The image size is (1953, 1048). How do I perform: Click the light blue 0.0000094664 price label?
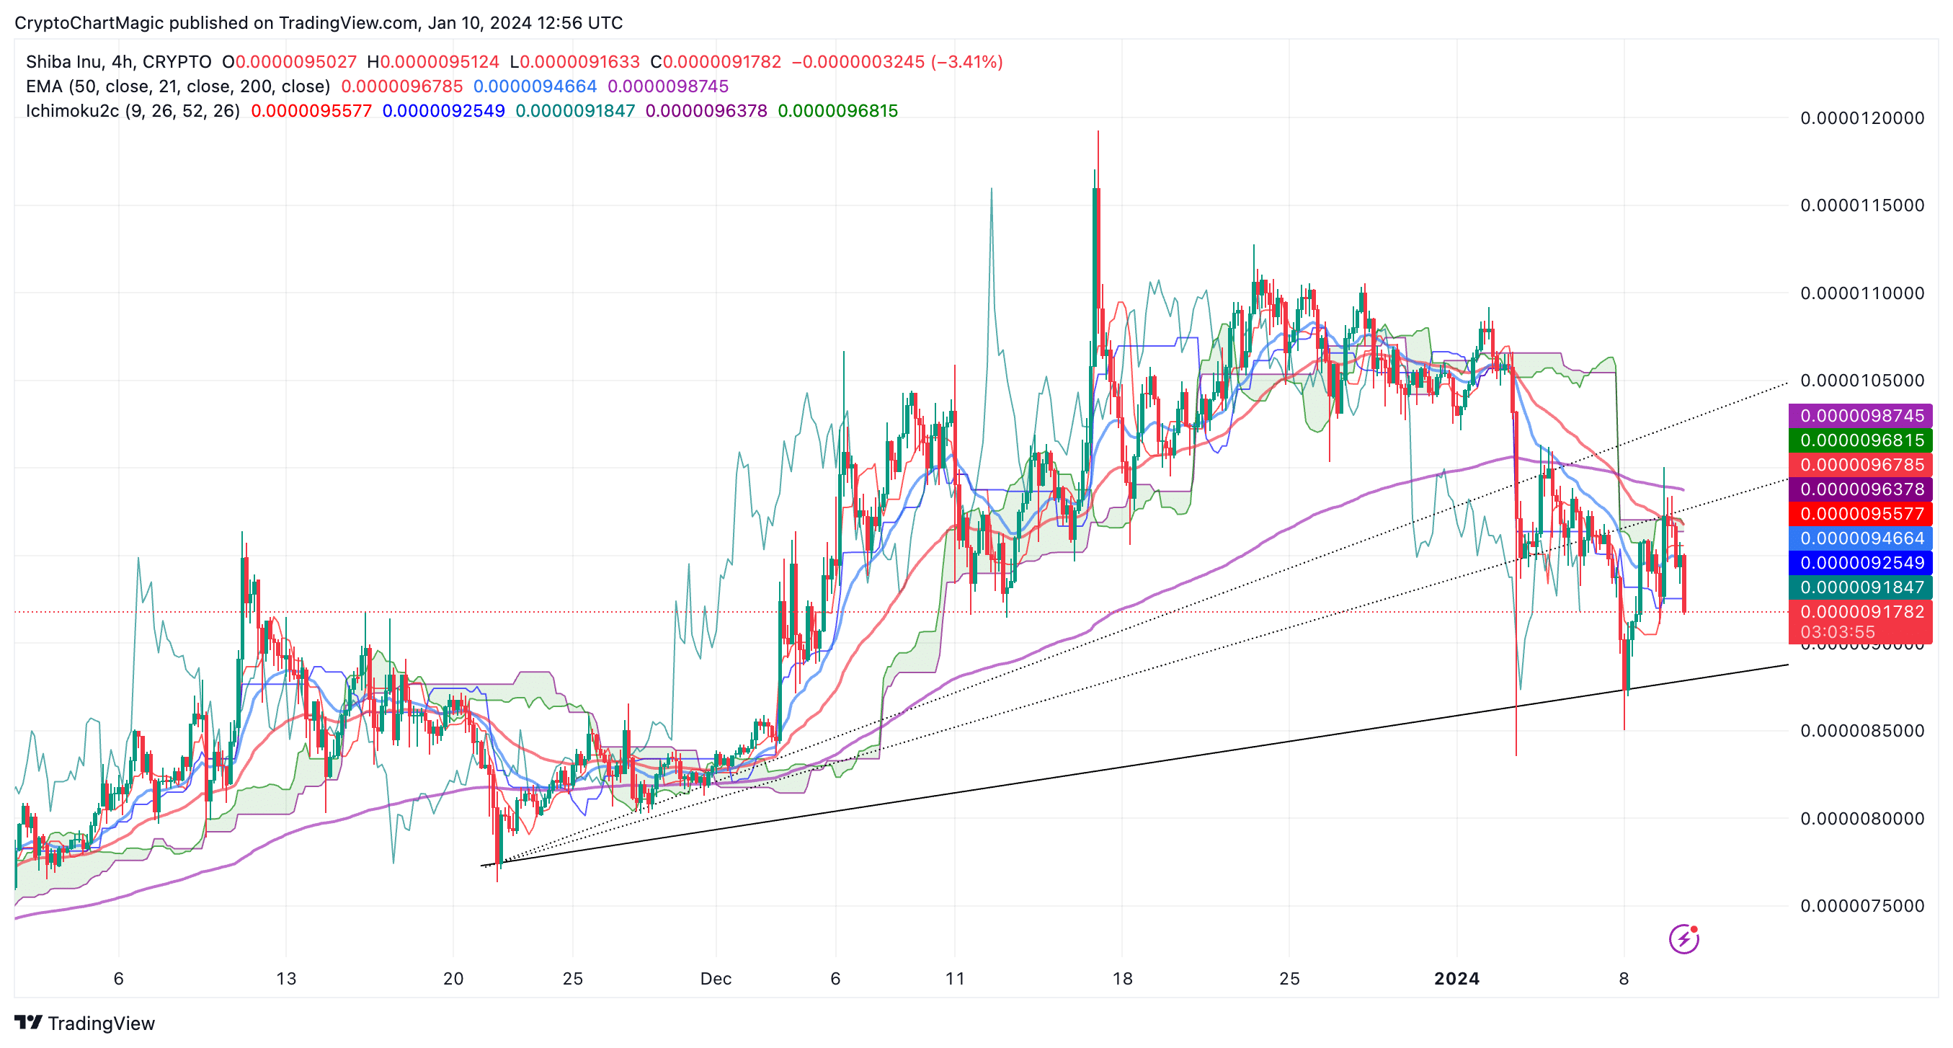tap(1861, 538)
